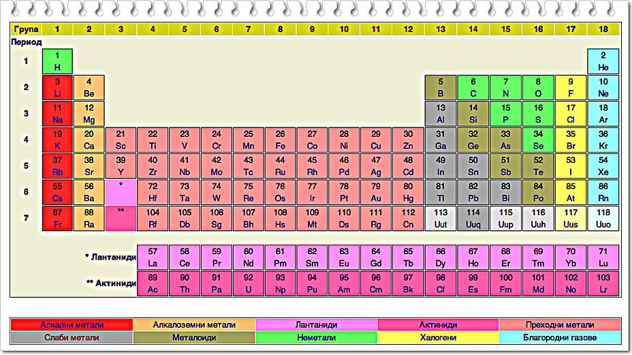
Task: Click the Lanthanum (La) cell
Action: (x=153, y=258)
